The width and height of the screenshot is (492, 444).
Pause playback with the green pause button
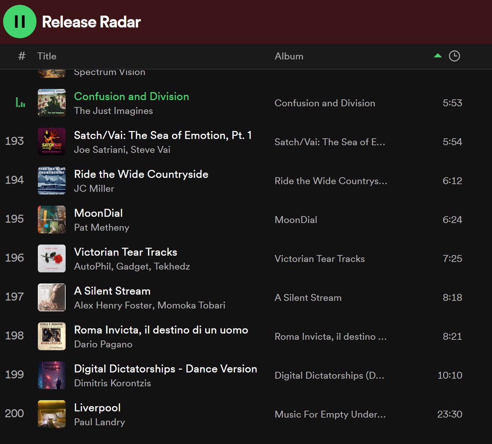(20, 22)
